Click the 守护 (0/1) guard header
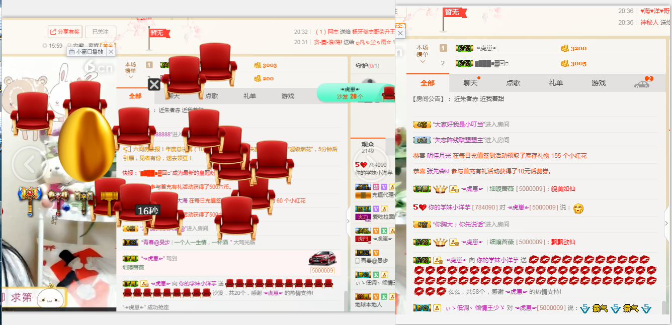The height and width of the screenshot is (325, 672). pos(368,66)
